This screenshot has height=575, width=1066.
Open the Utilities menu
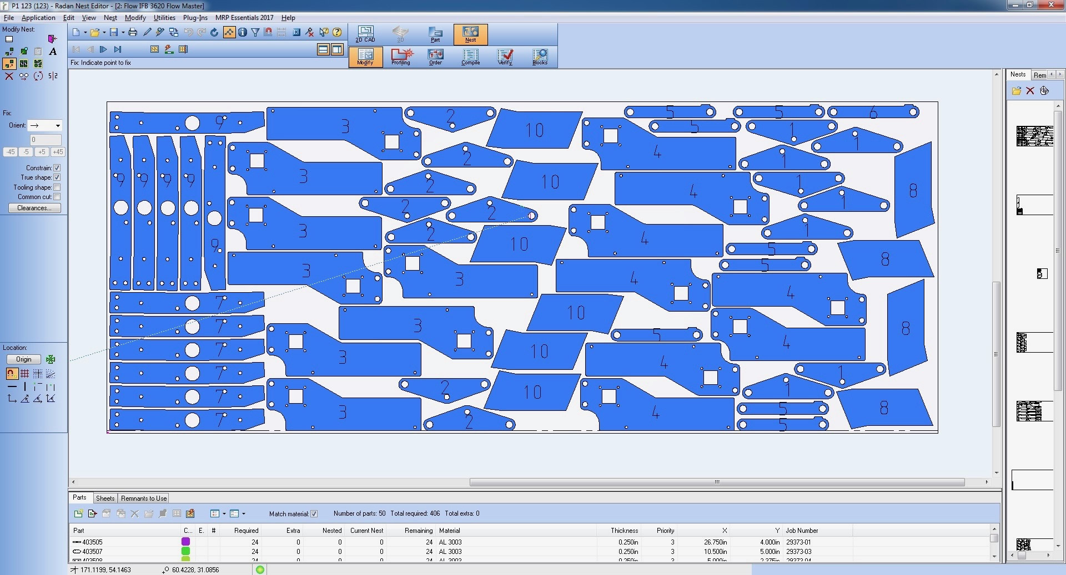pos(164,18)
